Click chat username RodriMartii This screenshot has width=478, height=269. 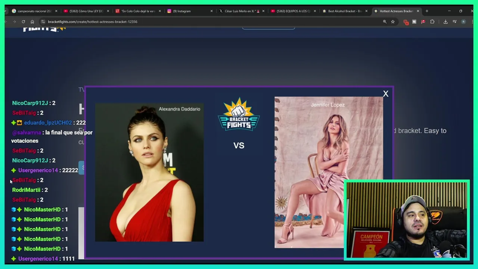tap(26, 190)
